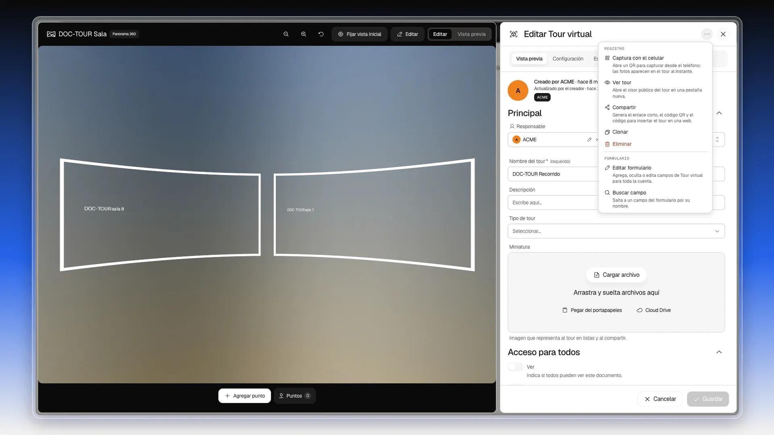
Task: Close the Editar Tour virtual panel
Action: click(x=723, y=34)
